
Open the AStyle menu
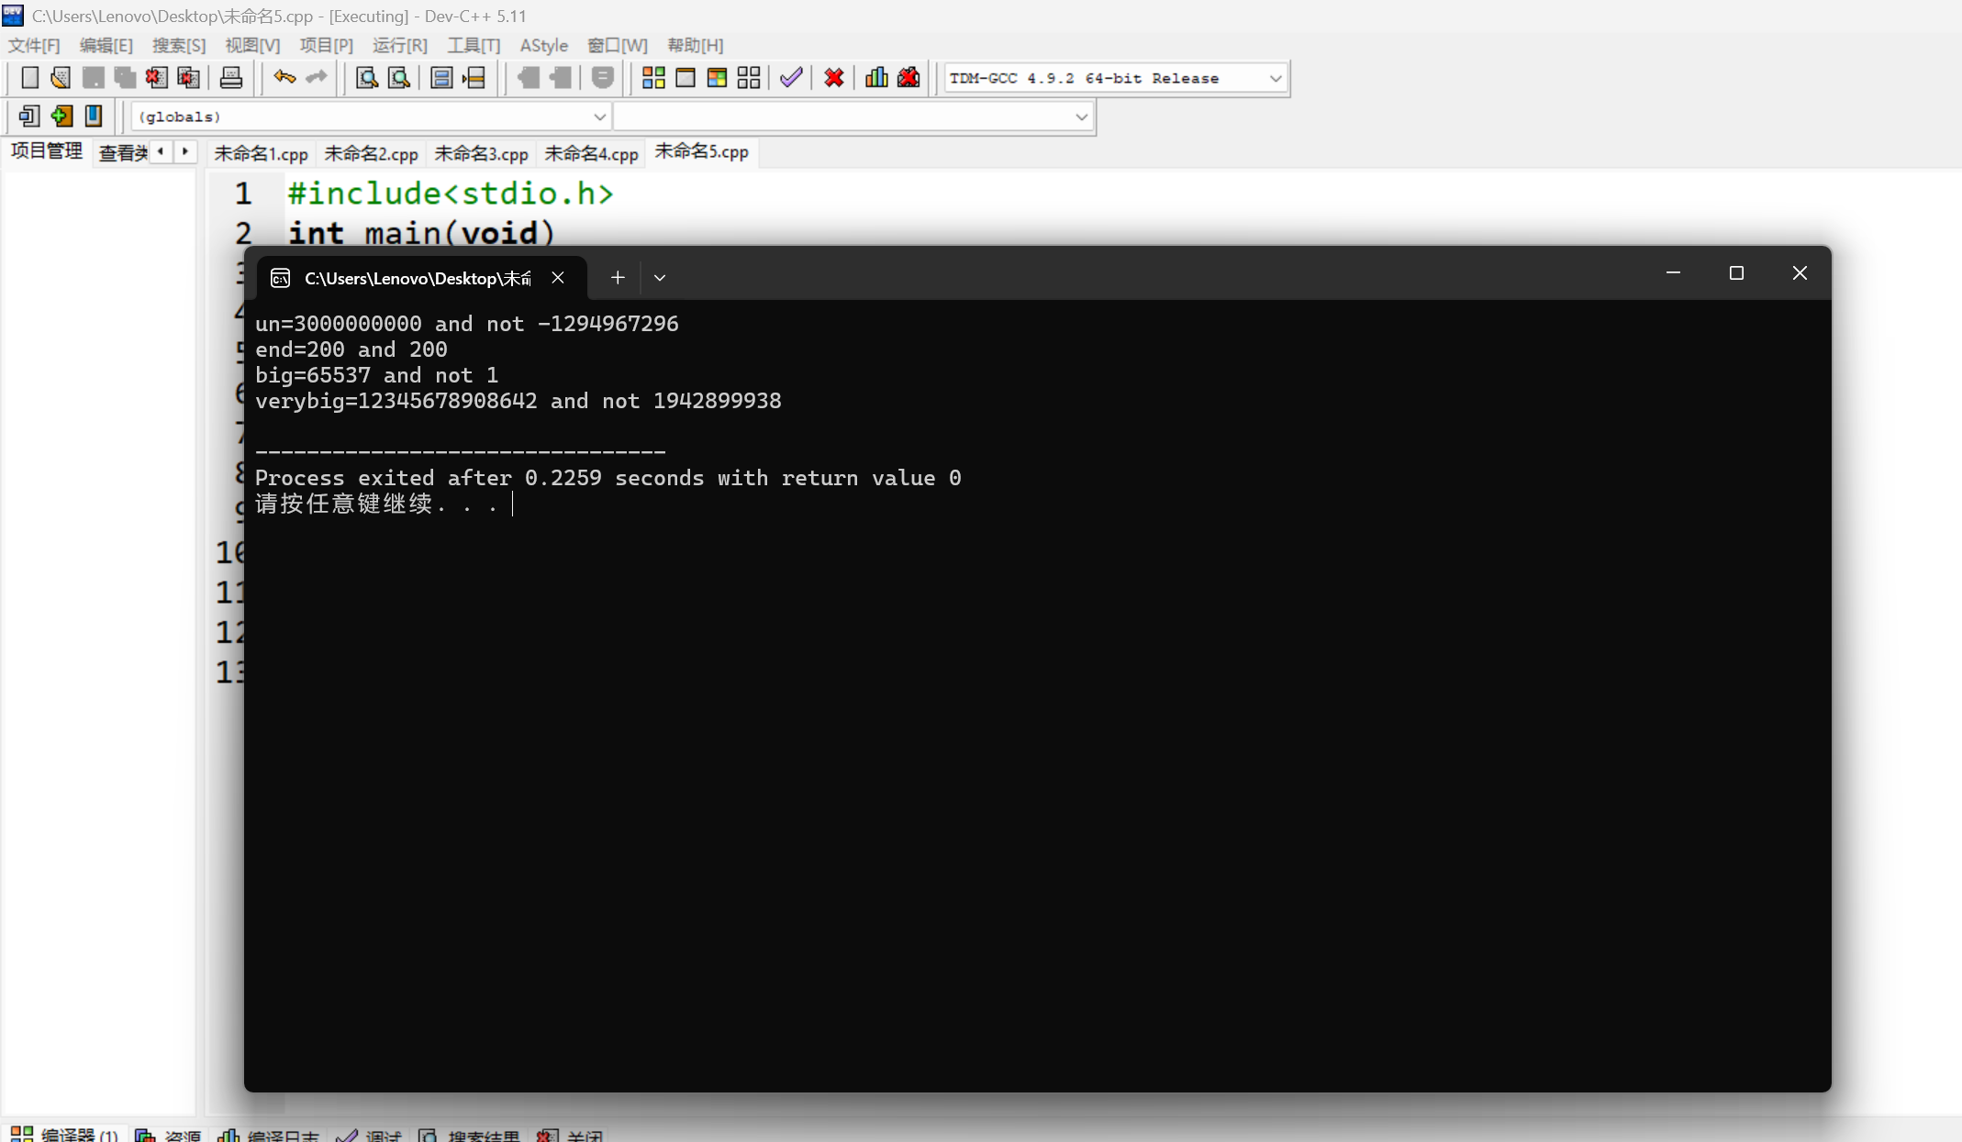pos(543,46)
